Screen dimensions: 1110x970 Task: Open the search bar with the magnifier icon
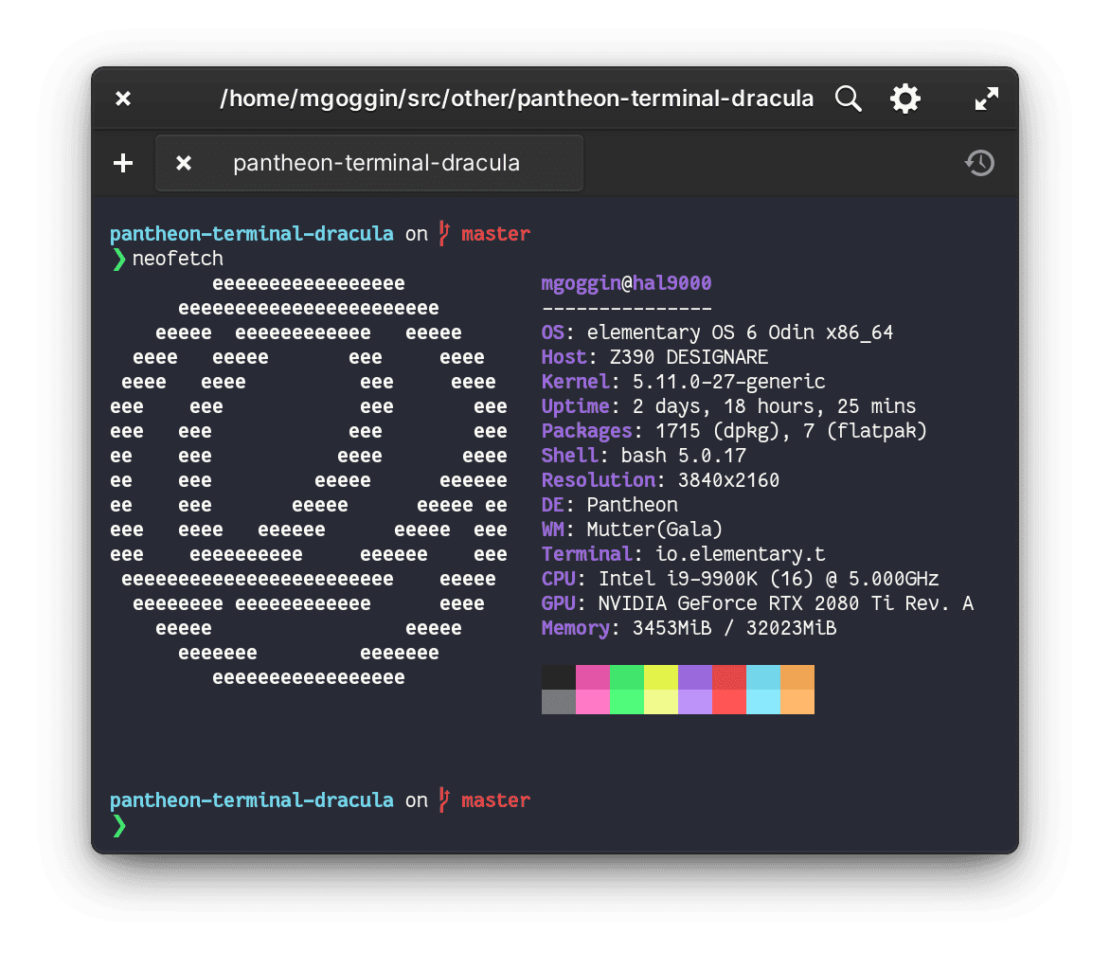click(x=848, y=98)
